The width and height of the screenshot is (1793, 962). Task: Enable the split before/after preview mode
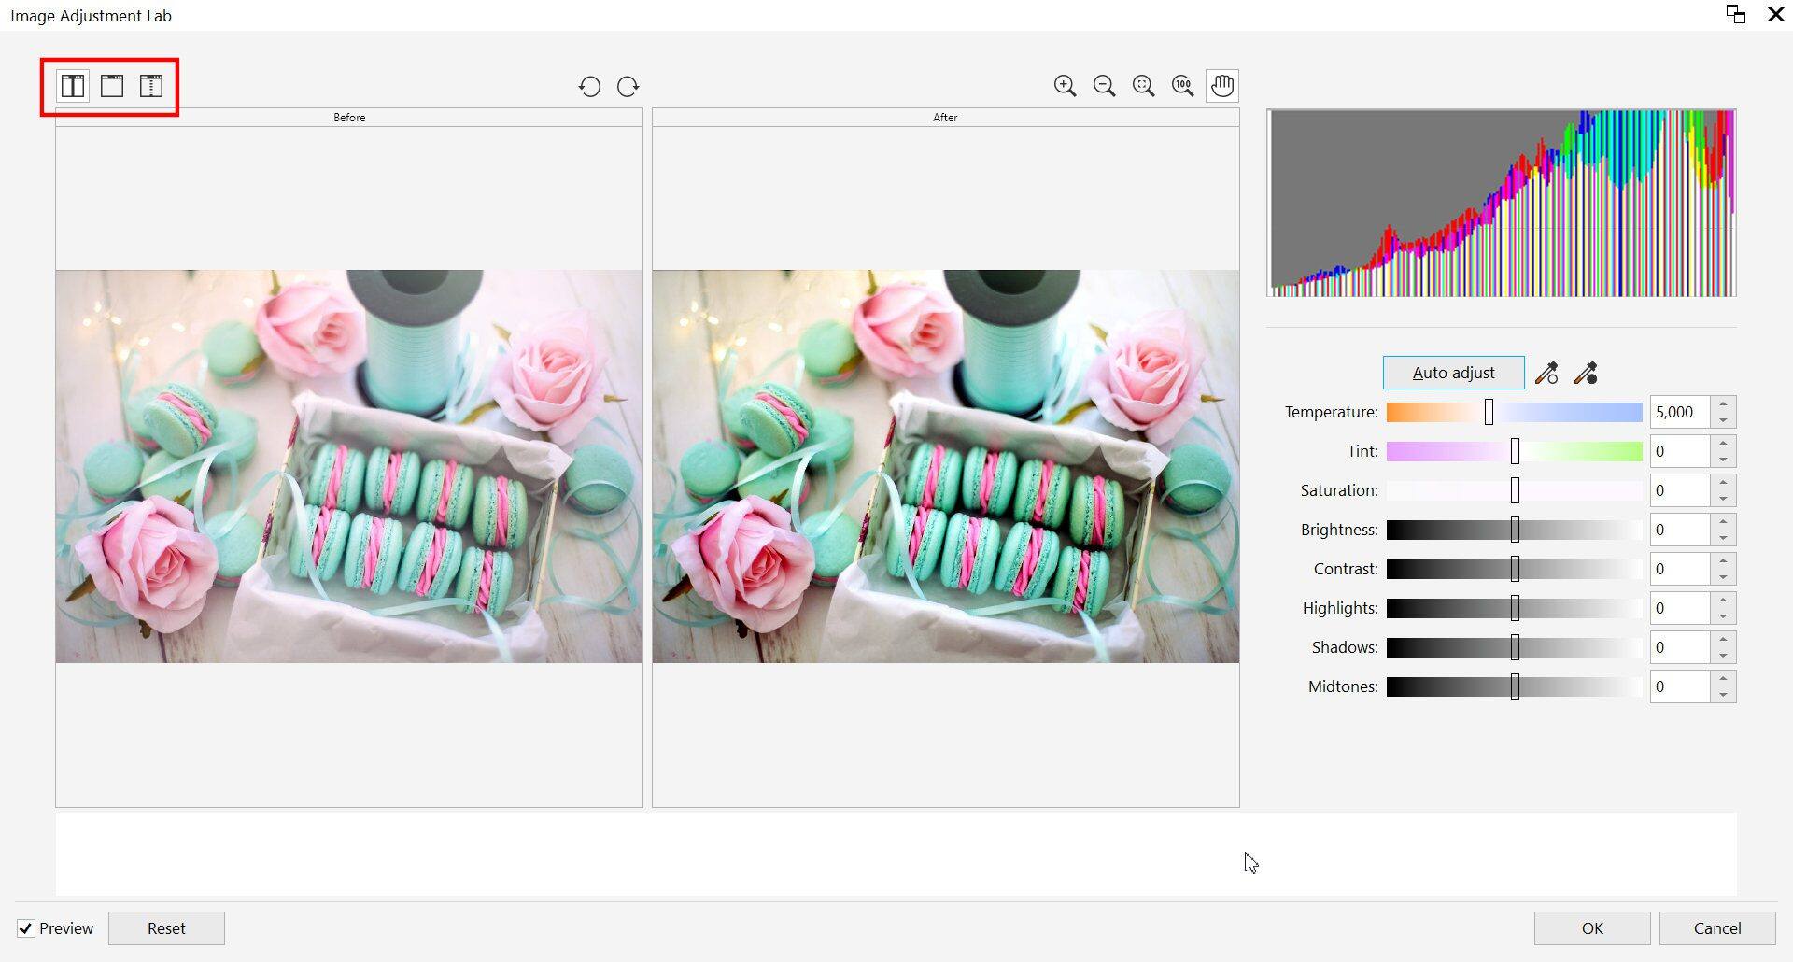(152, 86)
